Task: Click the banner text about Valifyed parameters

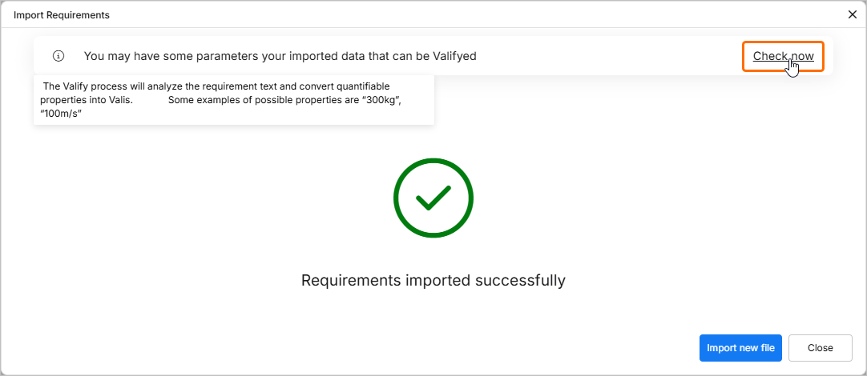Action: coord(280,56)
